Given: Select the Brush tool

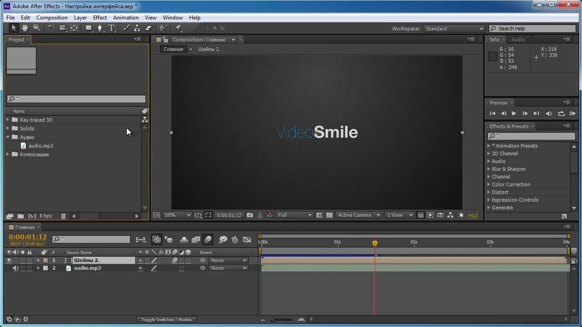Looking at the screenshot, I should (126, 28).
